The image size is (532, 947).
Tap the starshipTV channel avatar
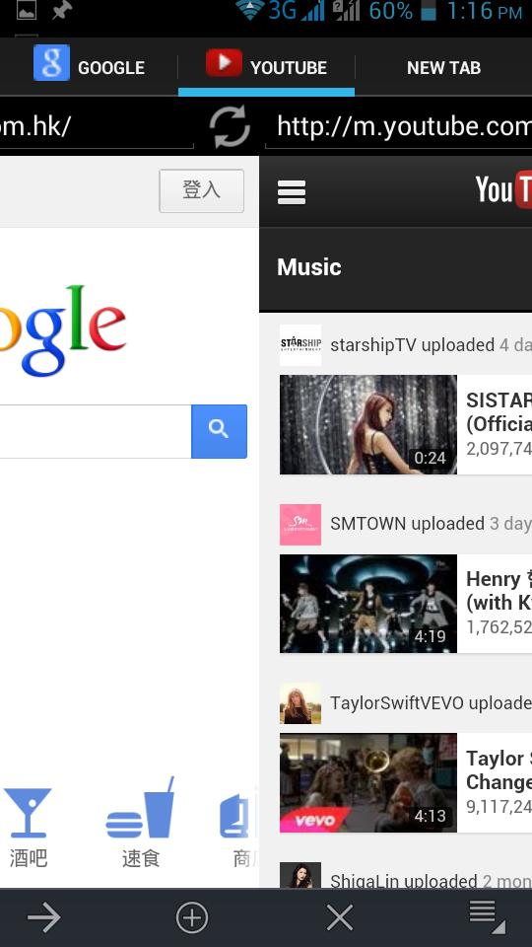click(300, 345)
